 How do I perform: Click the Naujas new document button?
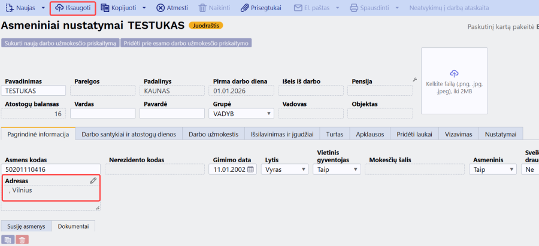20,8
